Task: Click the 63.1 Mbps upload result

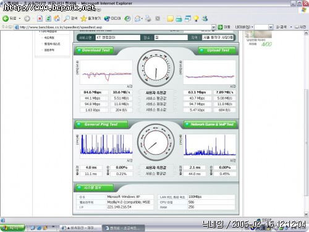Action: (x=197, y=92)
